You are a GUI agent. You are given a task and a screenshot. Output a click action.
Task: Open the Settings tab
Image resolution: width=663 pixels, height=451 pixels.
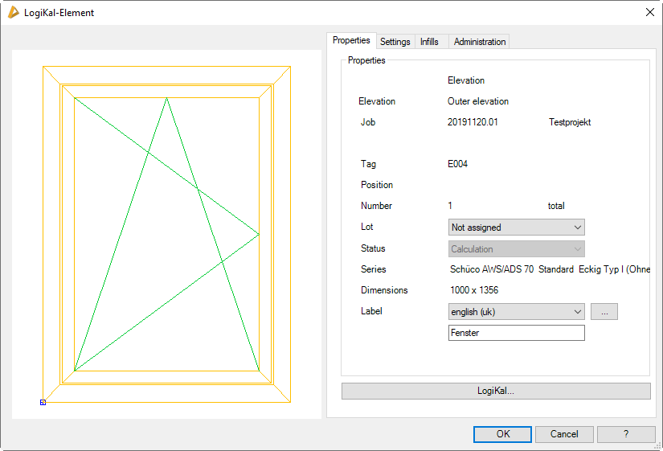(x=395, y=42)
